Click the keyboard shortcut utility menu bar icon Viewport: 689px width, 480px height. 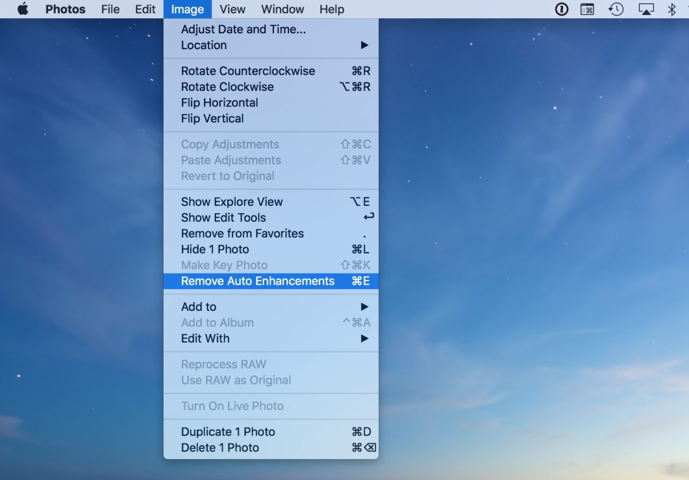pyautogui.click(x=587, y=9)
